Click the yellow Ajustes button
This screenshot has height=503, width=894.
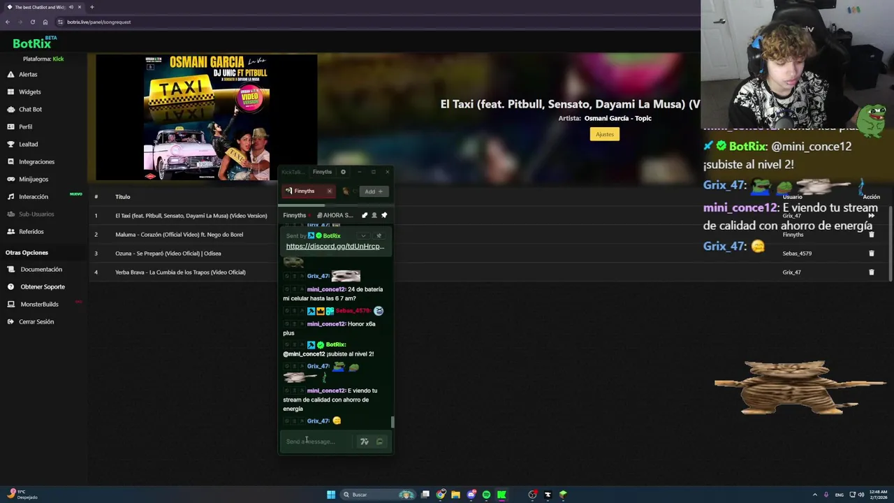tap(604, 134)
